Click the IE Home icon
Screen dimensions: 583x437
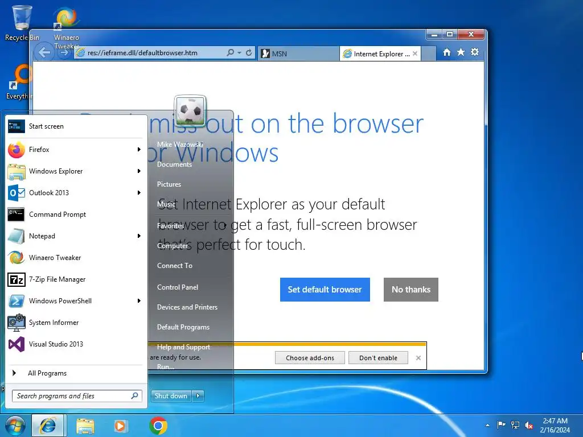446,52
